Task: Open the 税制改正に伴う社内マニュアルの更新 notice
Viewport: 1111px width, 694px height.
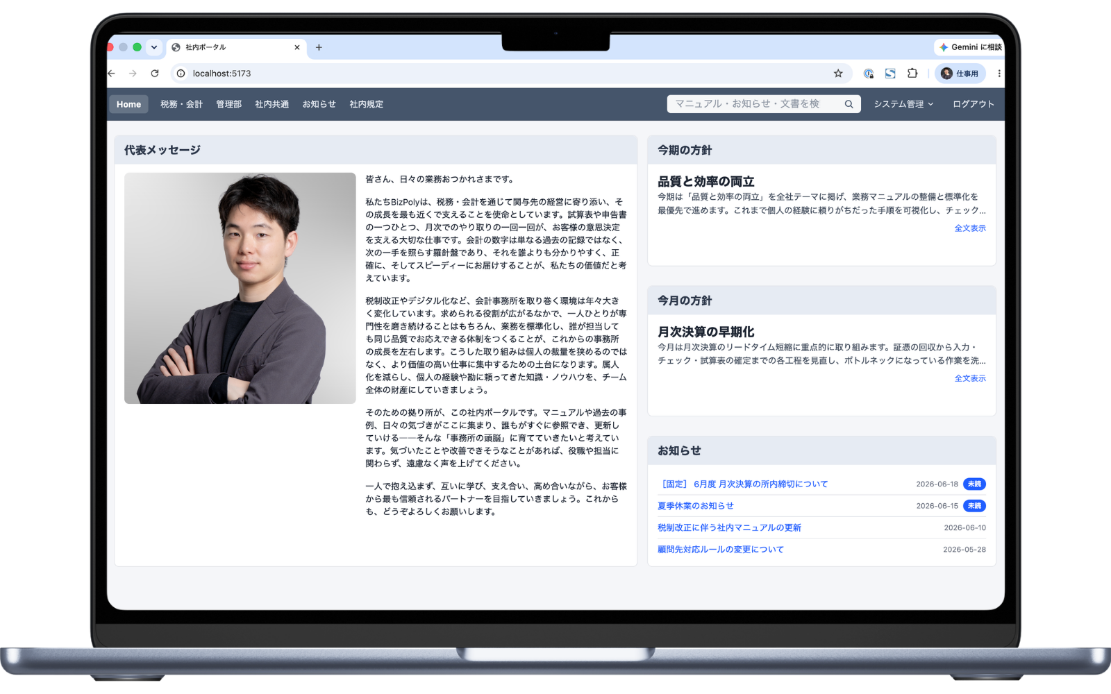Action: (x=729, y=527)
